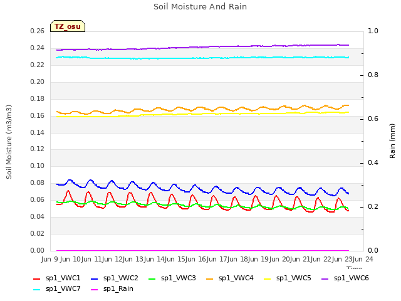Select the sp1_VWC1 legend entry
The height and width of the screenshot is (301, 401).
click(57, 278)
